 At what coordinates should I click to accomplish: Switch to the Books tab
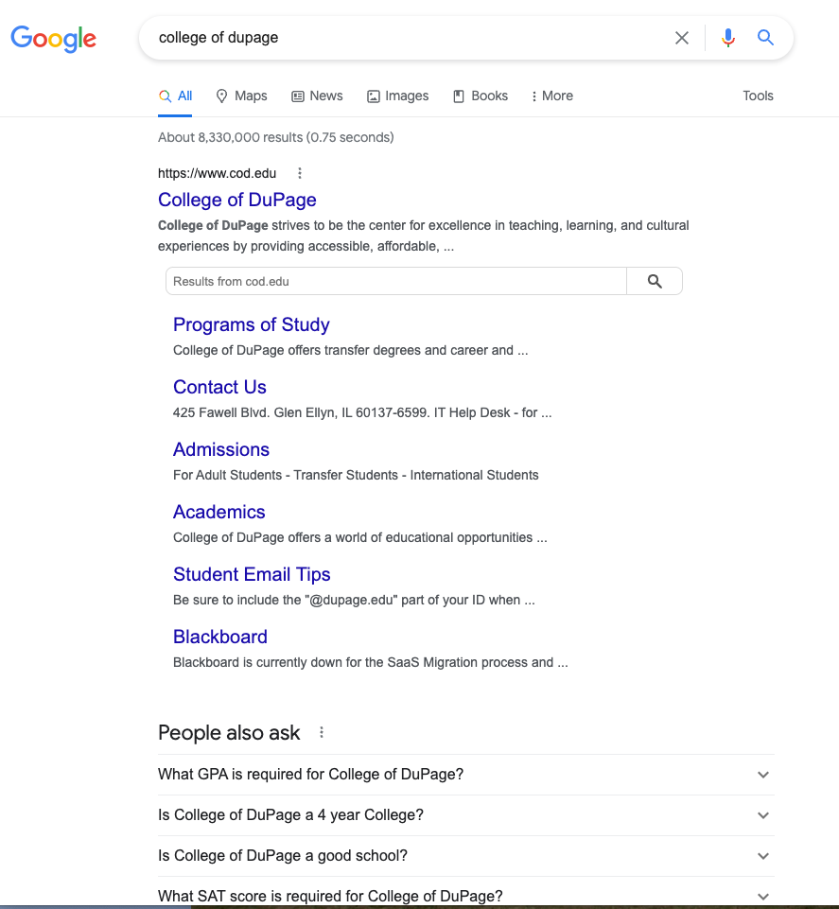click(481, 96)
